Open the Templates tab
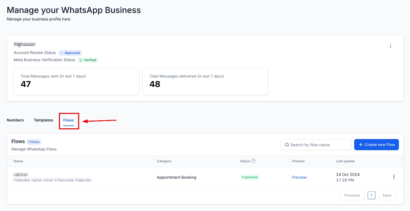This screenshot has width=410, height=211. point(43,120)
